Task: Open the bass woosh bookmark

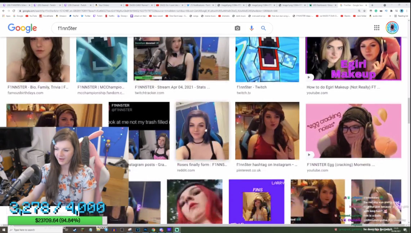Action: tap(156, 16)
